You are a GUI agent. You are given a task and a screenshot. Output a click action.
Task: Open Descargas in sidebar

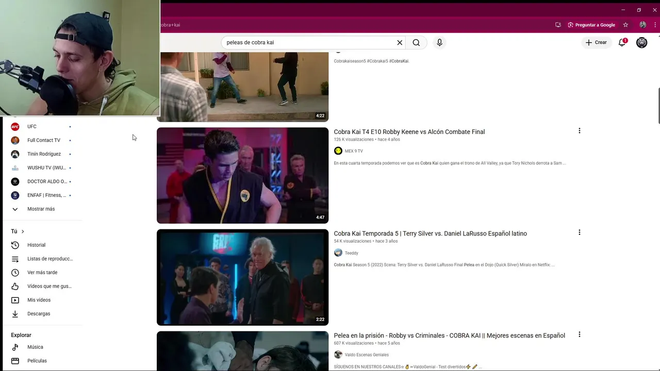41,314
